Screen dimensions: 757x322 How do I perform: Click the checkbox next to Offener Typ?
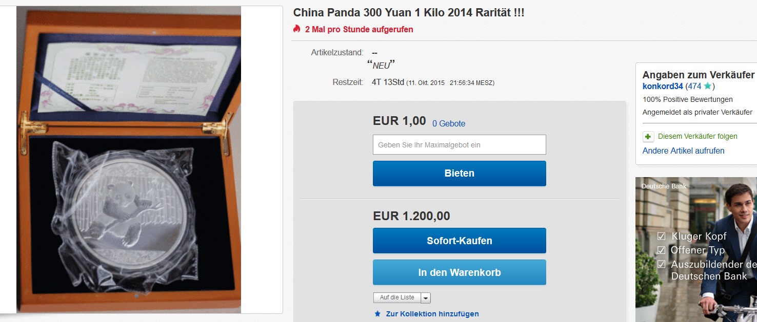[662, 250]
